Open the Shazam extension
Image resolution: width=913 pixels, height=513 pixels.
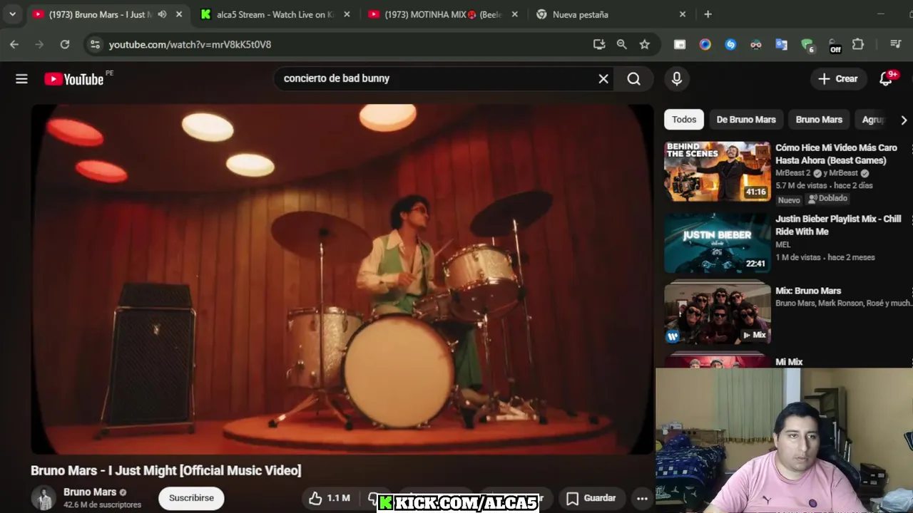[x=730, y=44]
